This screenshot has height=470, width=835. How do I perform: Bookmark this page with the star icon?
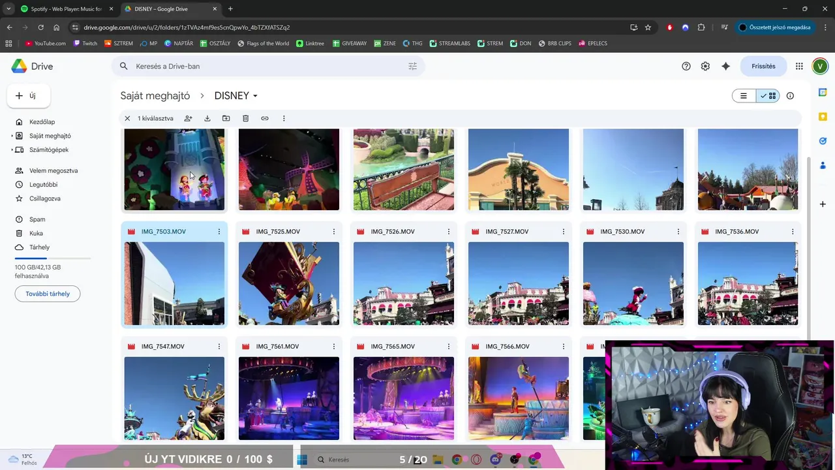click(648, 27)
